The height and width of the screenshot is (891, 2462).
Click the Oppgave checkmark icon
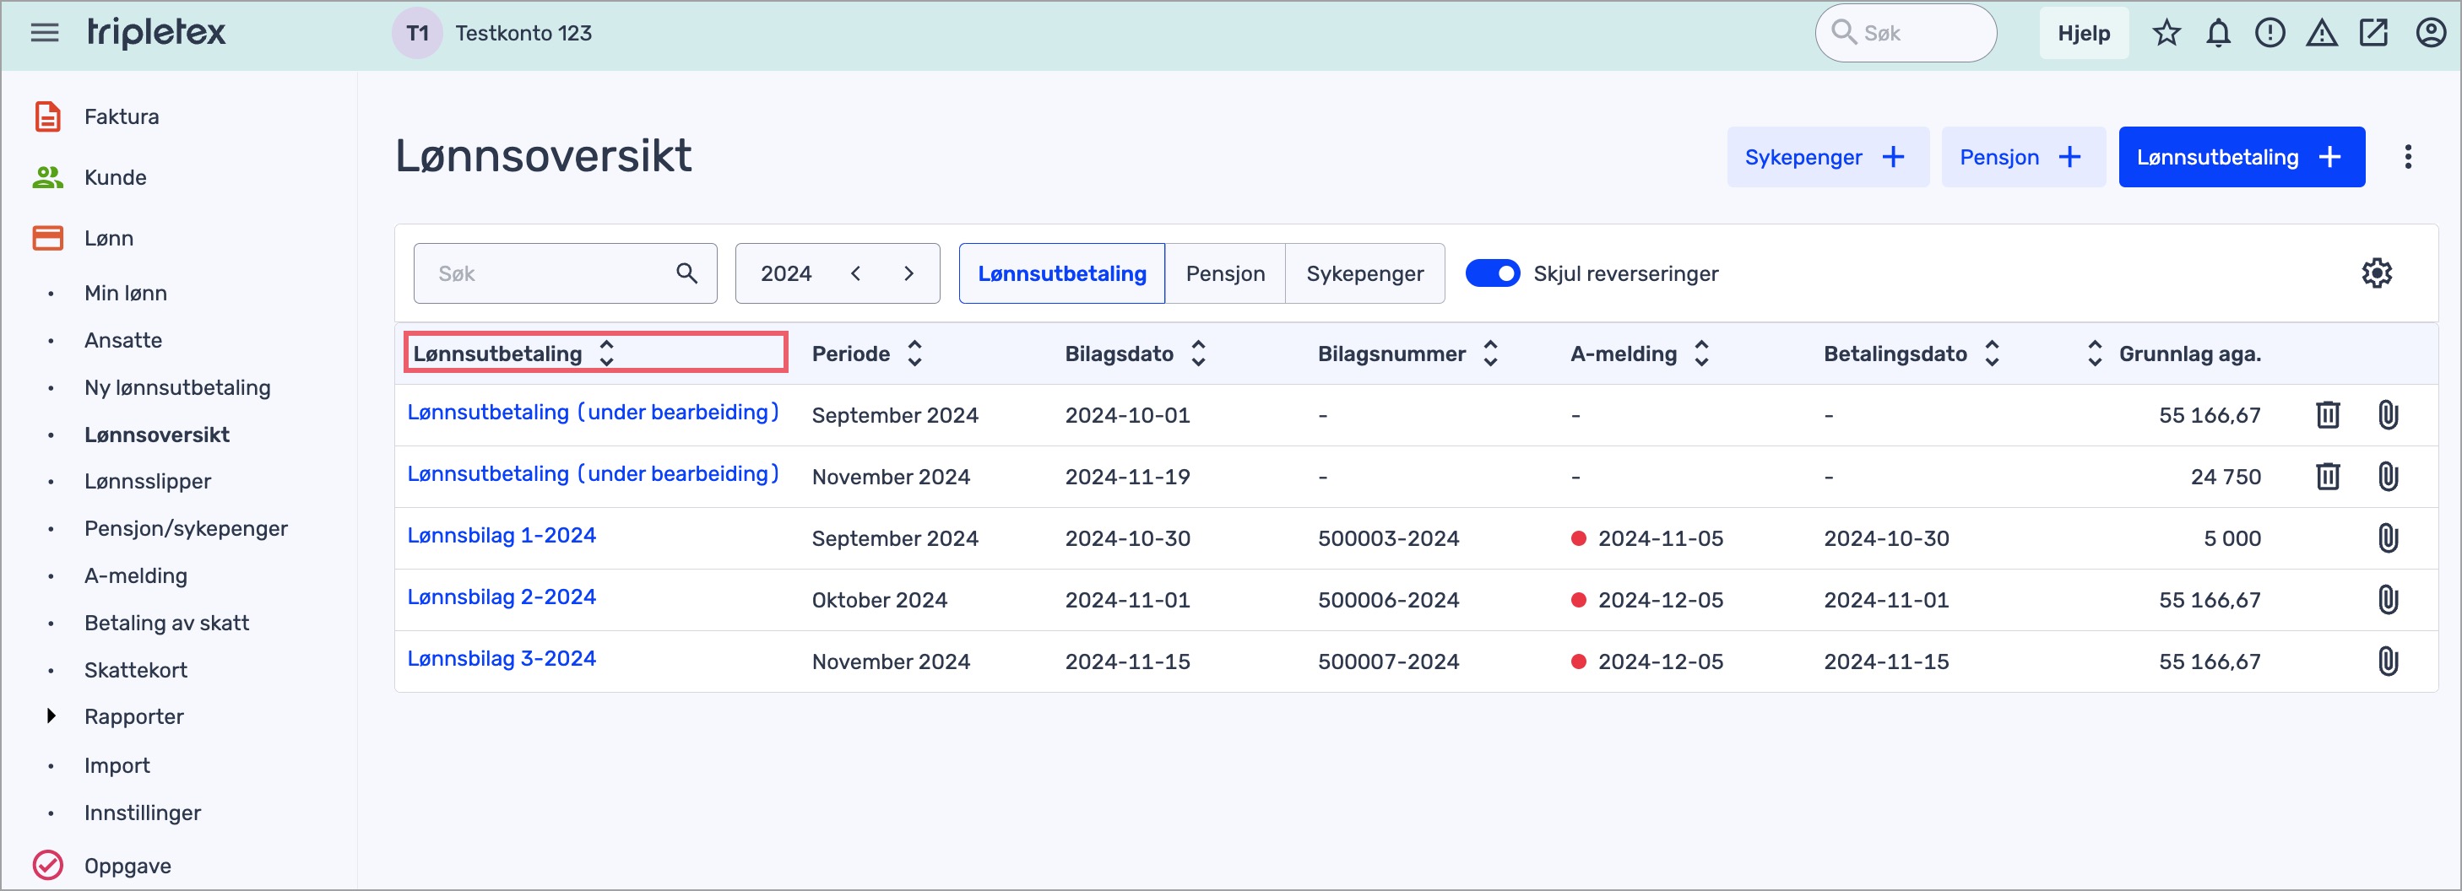(x=48, y=865)
